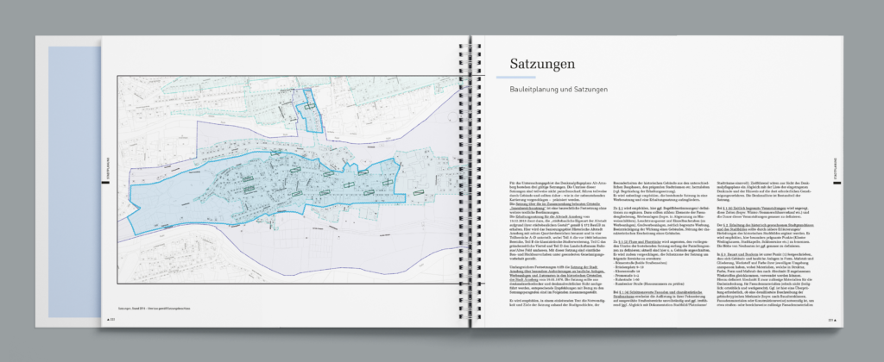This screenshot has width=884, height=362.
Task: Click list entry 'Römerstraße (beide Straßenseiten)'
Action: point(640,262)
